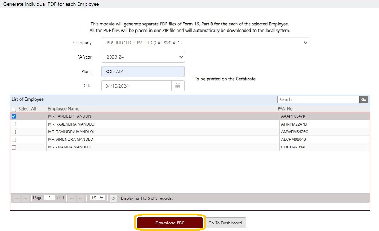
Task: Tick the Select All checkbox
Action: 14,109
